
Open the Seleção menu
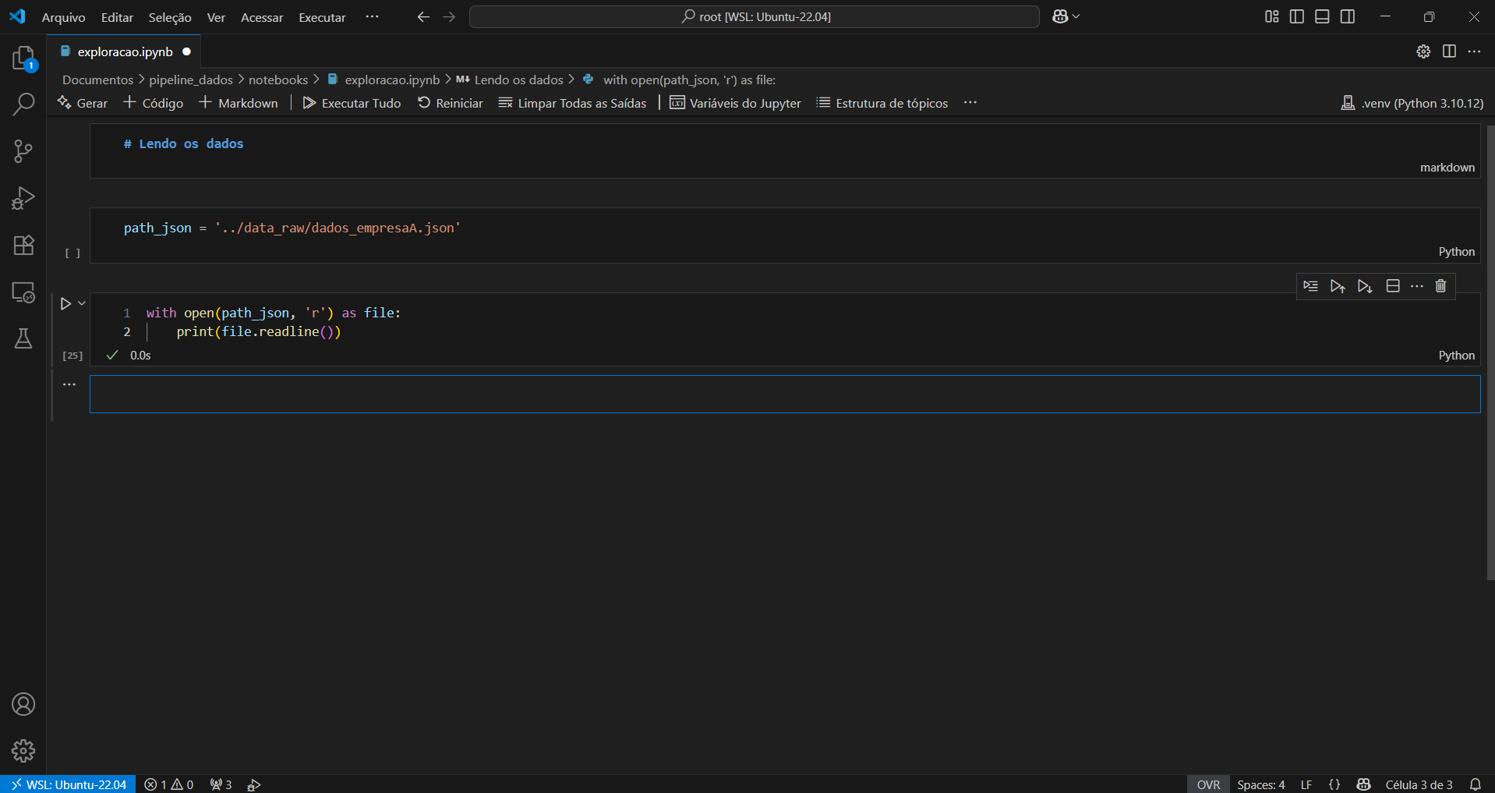[170, 17]
